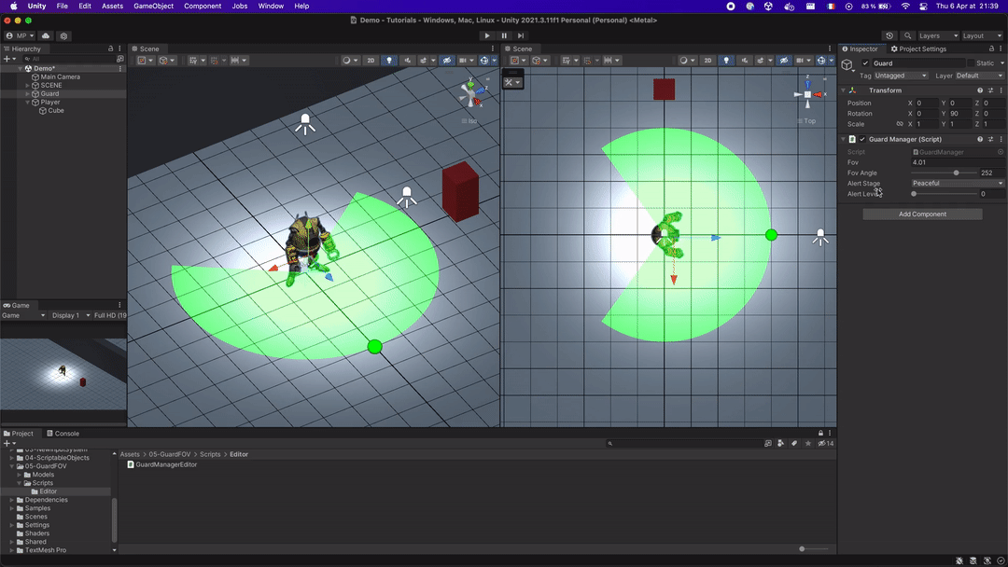Screen dimensions: 1008x567
Task: Open the GameObject menu
Action: point(153,6)
